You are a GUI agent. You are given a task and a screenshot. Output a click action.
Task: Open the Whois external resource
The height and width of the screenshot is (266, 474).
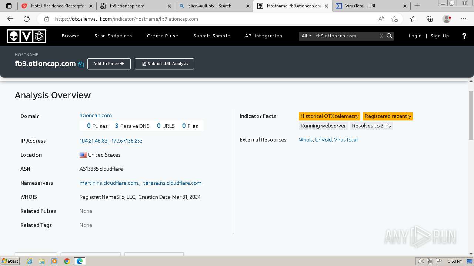pos(306,140)
